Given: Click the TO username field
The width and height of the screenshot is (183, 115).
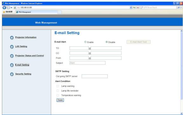Looking at the screenshot, I should (79, 48).
